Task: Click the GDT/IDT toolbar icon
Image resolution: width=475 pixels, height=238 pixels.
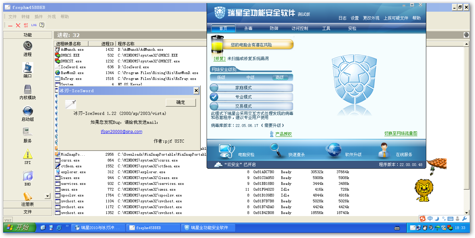Action: tap(26, 25)
